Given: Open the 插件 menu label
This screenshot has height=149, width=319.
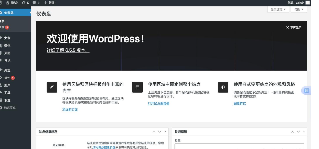Looking at the screenshot, I should point(7,78).
